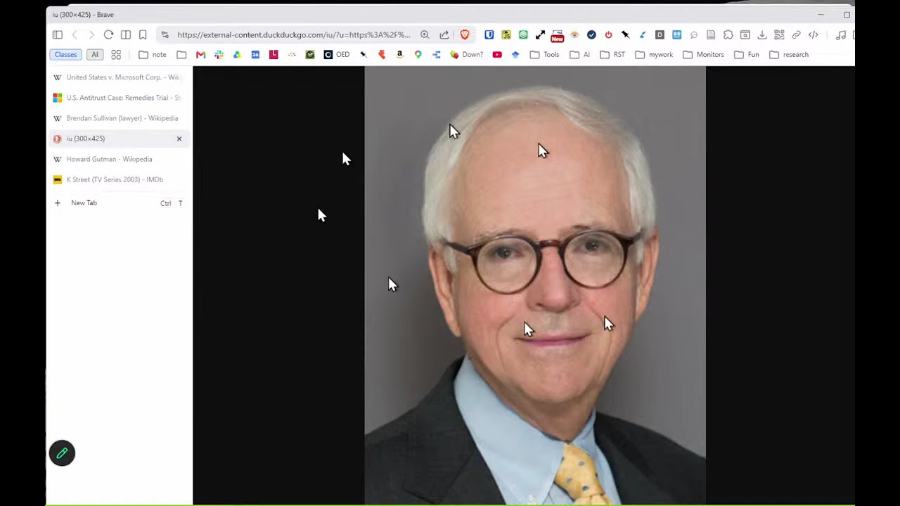Open the code brackets developer icon
Image resolution: width=900 pixels, height=506 pixels.
(x=814, y=34)
